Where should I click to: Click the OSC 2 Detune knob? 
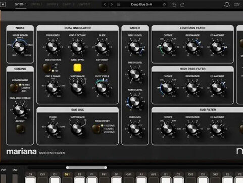(77, 47)
